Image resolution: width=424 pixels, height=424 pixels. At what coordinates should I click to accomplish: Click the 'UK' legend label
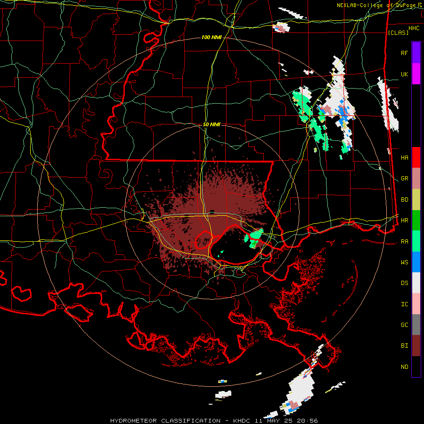pyautogui.click(x=404, y=74)
